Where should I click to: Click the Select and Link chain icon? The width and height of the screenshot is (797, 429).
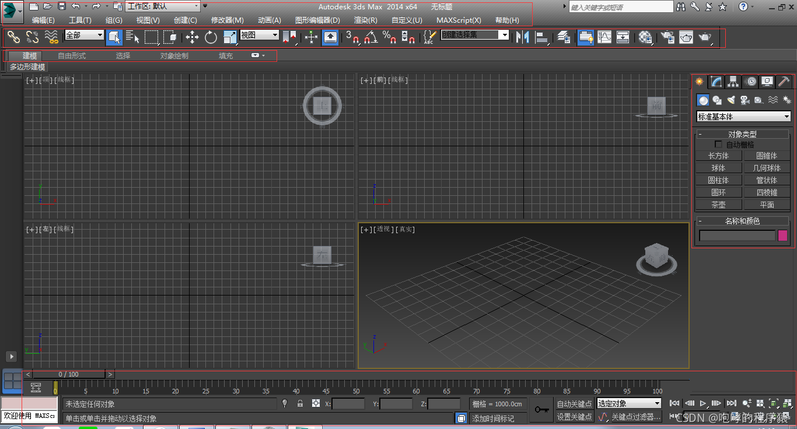pyautogui.click(x=13, y=37)
